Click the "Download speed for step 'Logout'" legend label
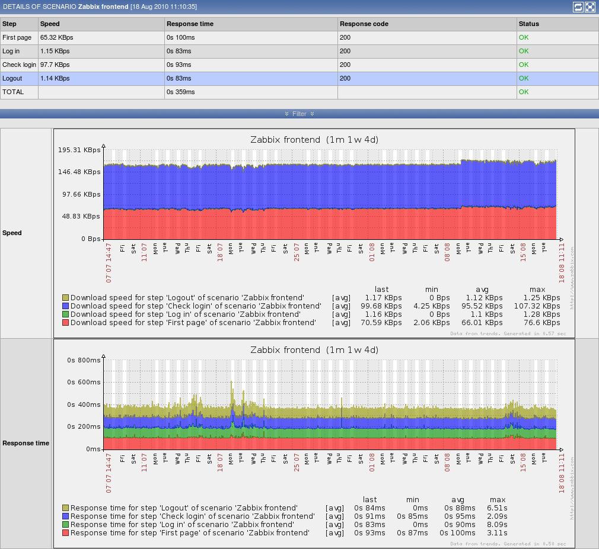Screen dimensions: 599x549 (x=187, y=297)
